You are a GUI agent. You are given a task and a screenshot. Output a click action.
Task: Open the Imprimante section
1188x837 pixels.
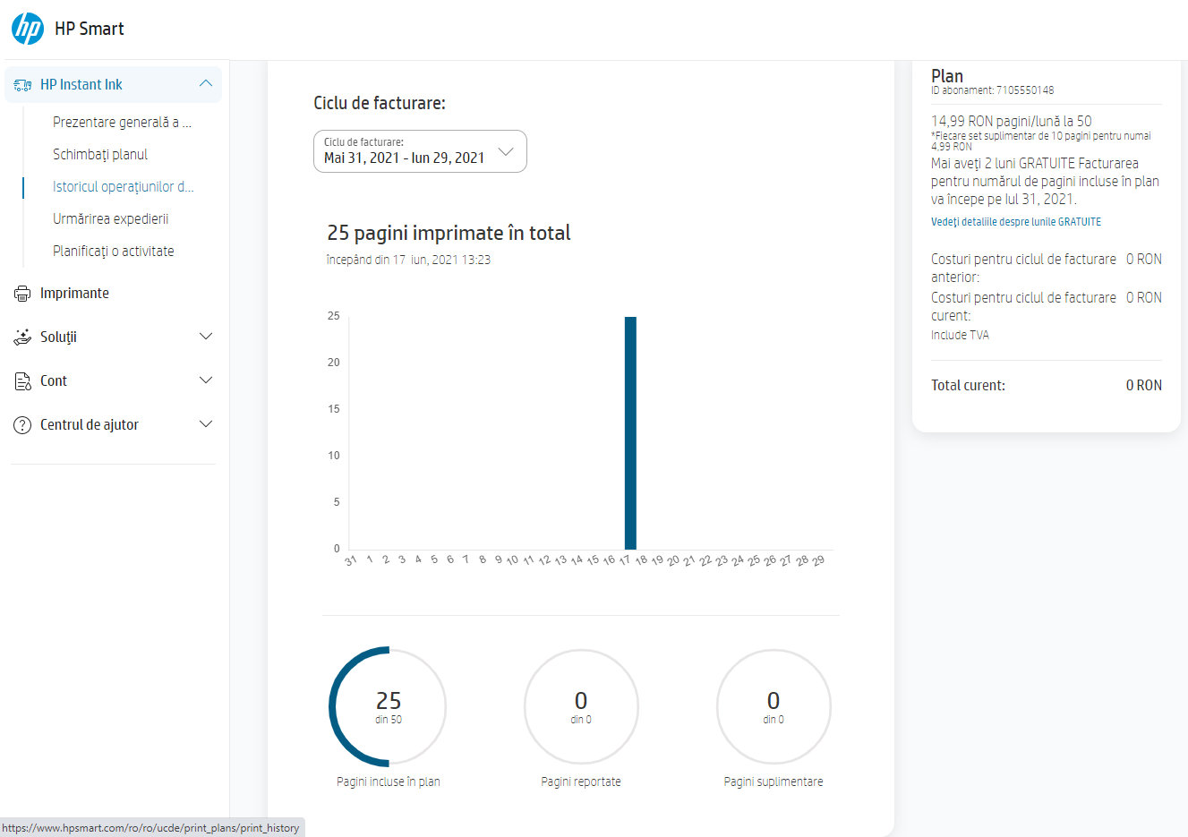click(x=74, y=293)
